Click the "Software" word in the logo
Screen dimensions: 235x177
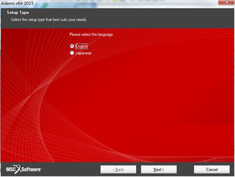point(31,169)
